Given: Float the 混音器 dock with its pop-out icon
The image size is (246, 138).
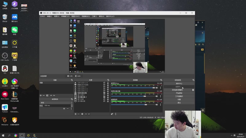Looking at the screenshot, I should (161, 80).
